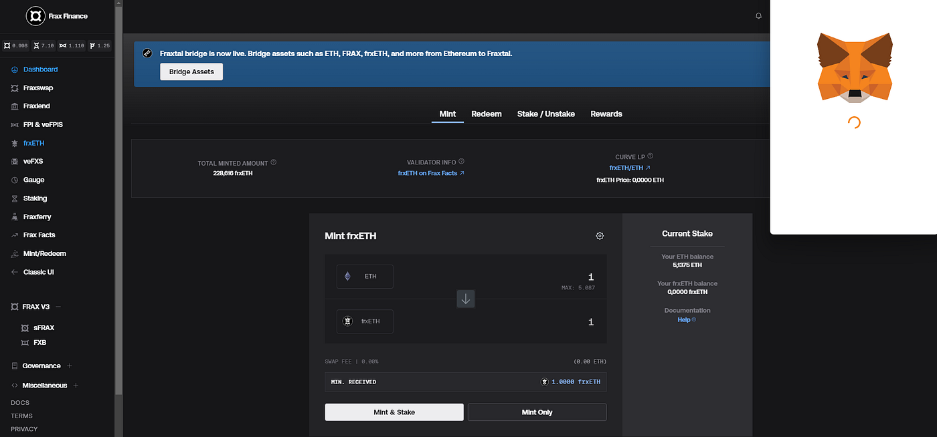Open the TERMS footer link
This screenshot has width=937, height=437.
click(x=21, y=416)
